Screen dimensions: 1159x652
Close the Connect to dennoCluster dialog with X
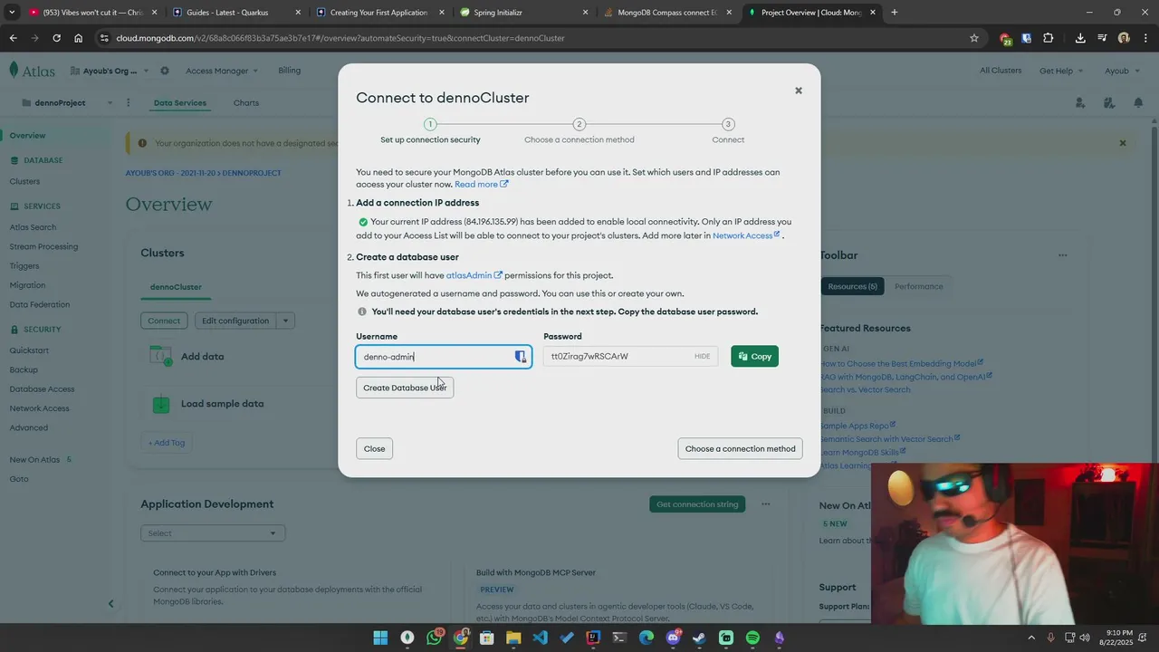click(799, 91)
